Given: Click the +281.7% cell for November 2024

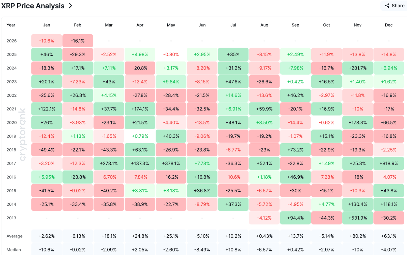Looking at the screenshot, I should [357, 68].
